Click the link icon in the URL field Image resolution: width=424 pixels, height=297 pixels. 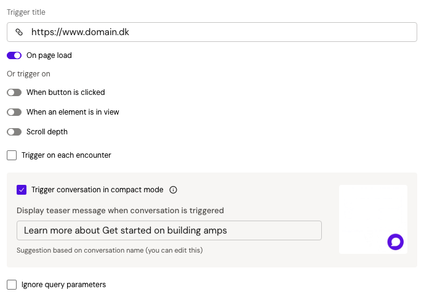(x=19, y=32)
